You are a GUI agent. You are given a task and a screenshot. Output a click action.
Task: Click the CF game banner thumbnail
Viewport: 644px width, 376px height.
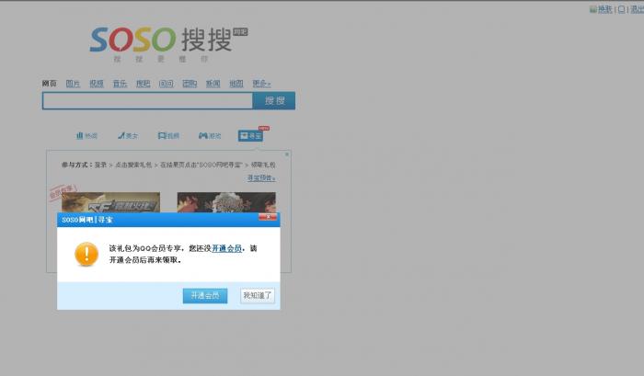(x=111, y=202)
